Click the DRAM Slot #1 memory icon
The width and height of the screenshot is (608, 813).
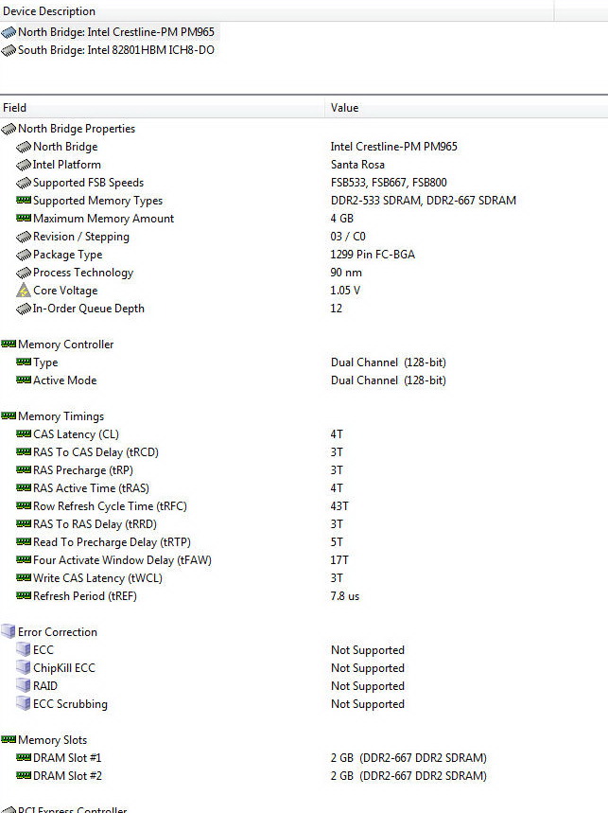coord(25,758)
